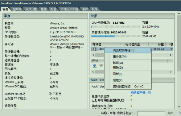
Task: Click the 2 x 2.394 GHz capacity value
Action: (x=150, y=27)
